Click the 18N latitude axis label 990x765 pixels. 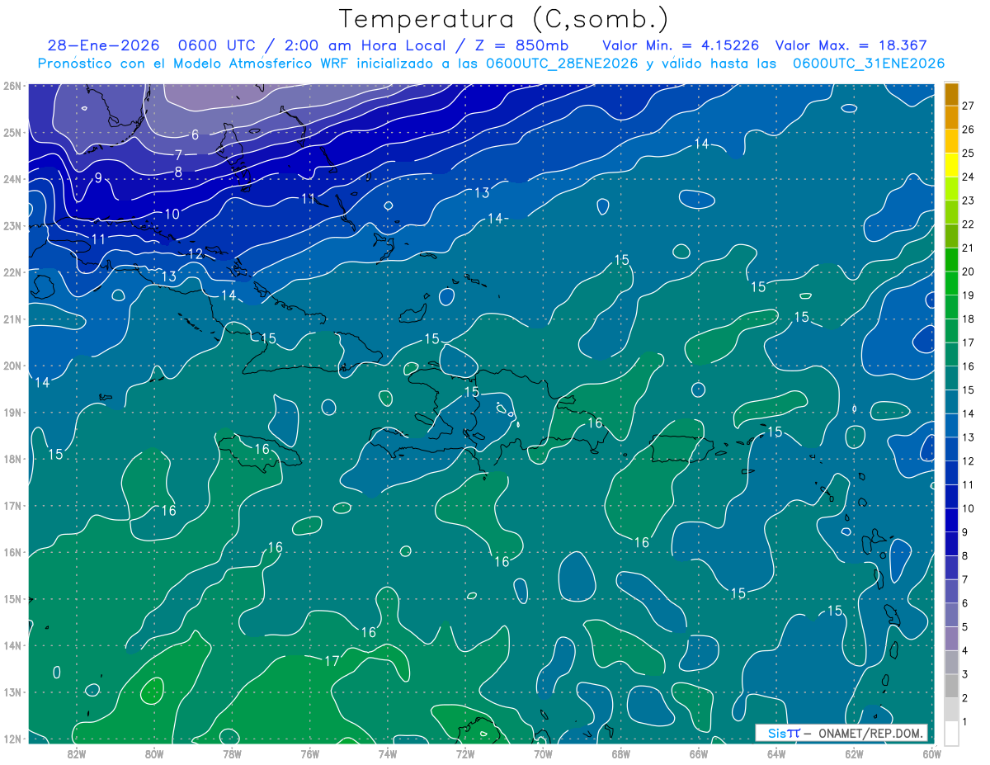pos(12,459)
